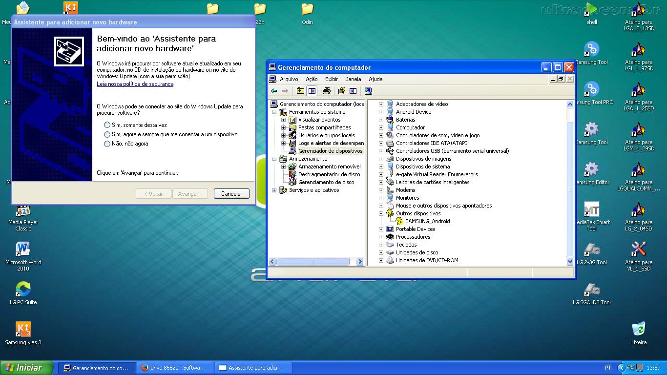667x375 pixels.
Task: Expand the Unidades de DVD/CD-ROM node
Action: pyautogui.click(x=381, y=260)
